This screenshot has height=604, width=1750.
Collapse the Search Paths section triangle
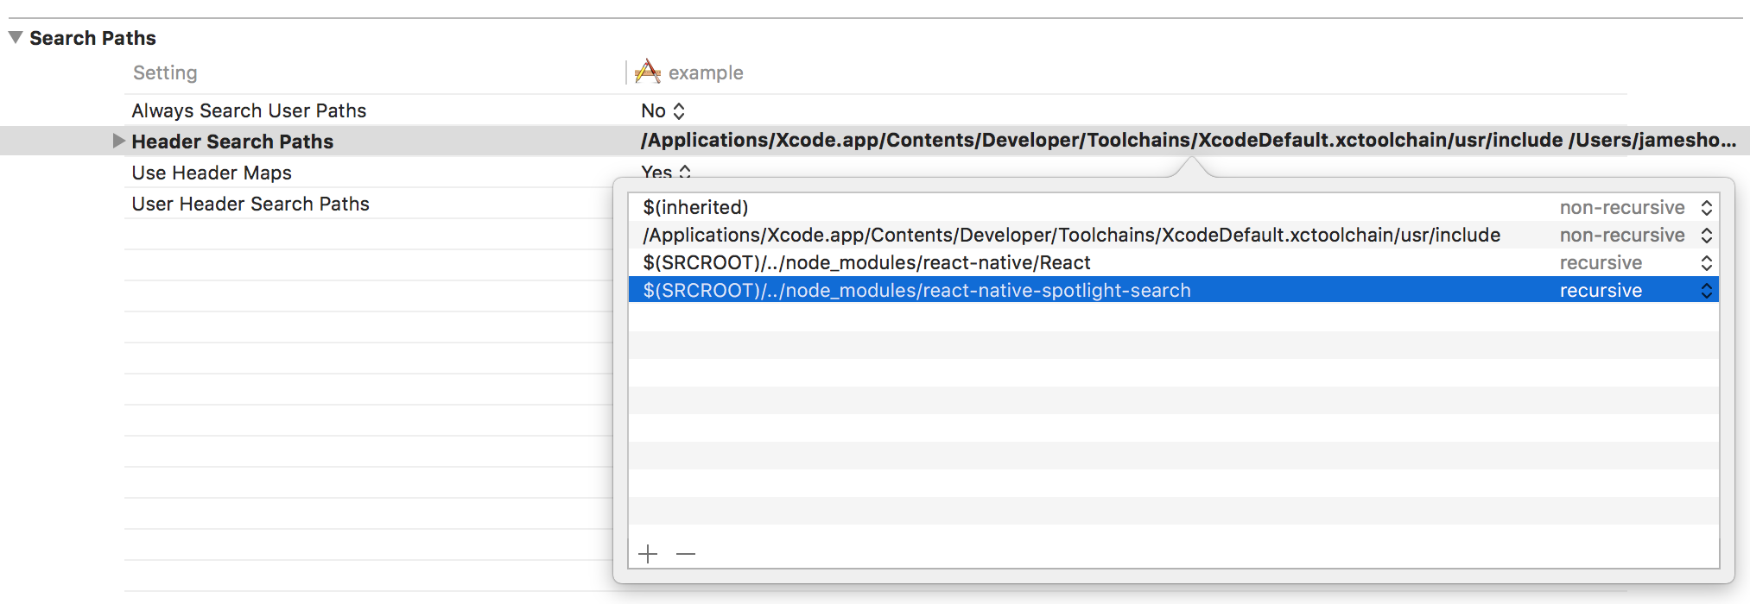[x=16, y=37]
